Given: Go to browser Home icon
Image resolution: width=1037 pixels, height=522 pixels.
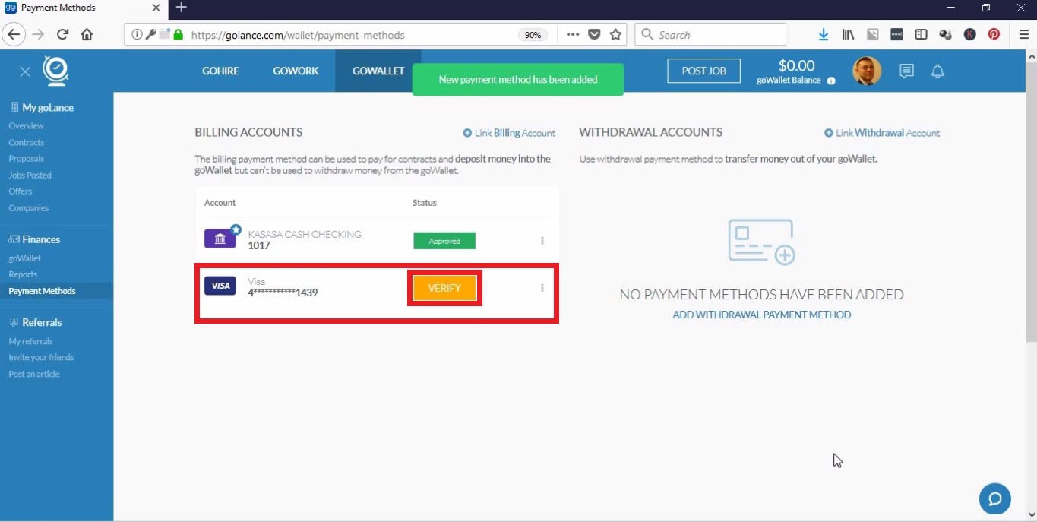Looking at the screenshot, I should coord(87,34).
